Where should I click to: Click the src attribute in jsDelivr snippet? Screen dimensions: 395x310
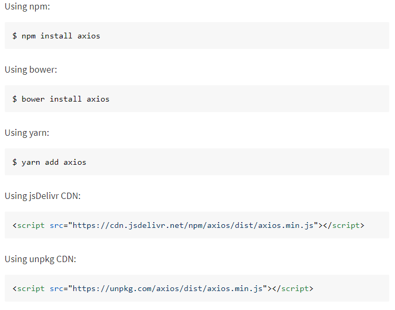[x=56, y=226]
